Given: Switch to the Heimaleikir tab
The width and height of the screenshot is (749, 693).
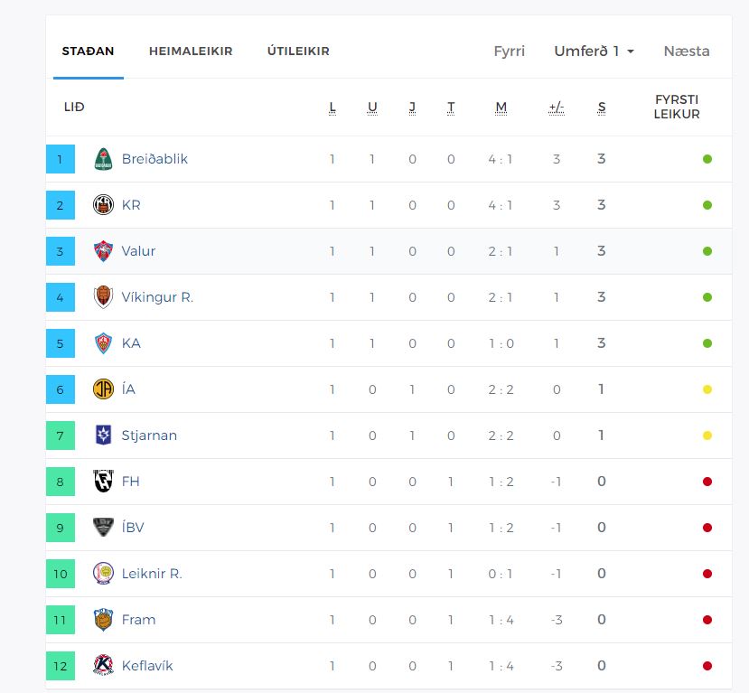Looking at the screenshot, I should tap(191, 52).
